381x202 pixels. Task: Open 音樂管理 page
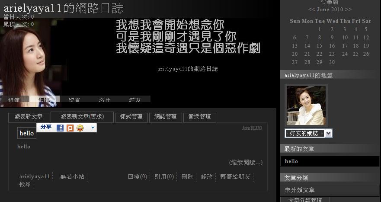(199, 117)
